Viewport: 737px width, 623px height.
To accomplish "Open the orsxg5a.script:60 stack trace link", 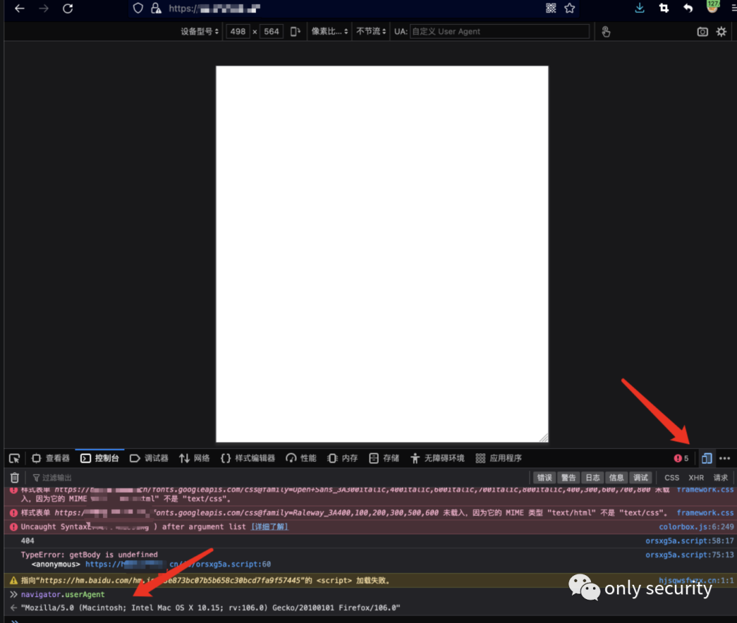I will tap(177, 564).
